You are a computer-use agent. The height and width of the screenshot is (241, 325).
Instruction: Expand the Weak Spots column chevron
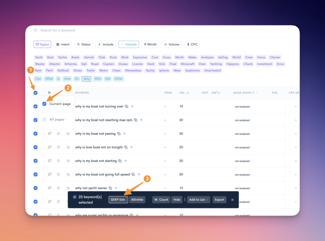pos(256,93)
